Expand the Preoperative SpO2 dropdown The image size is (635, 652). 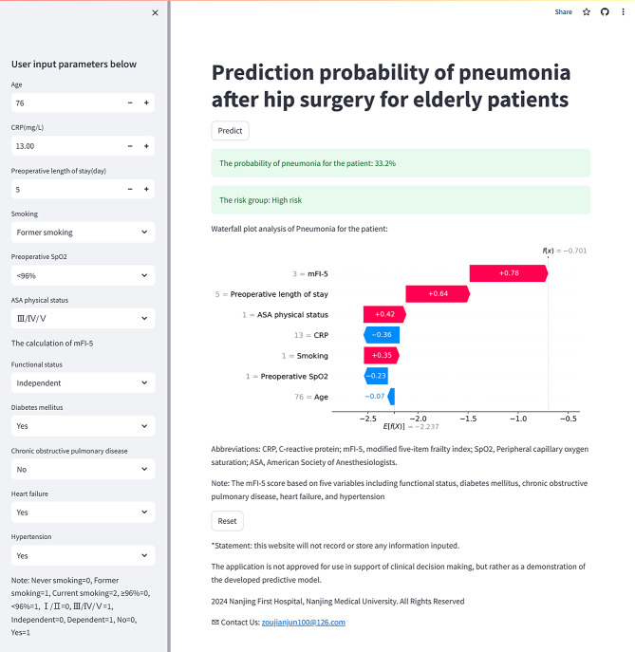click(84, 275)
